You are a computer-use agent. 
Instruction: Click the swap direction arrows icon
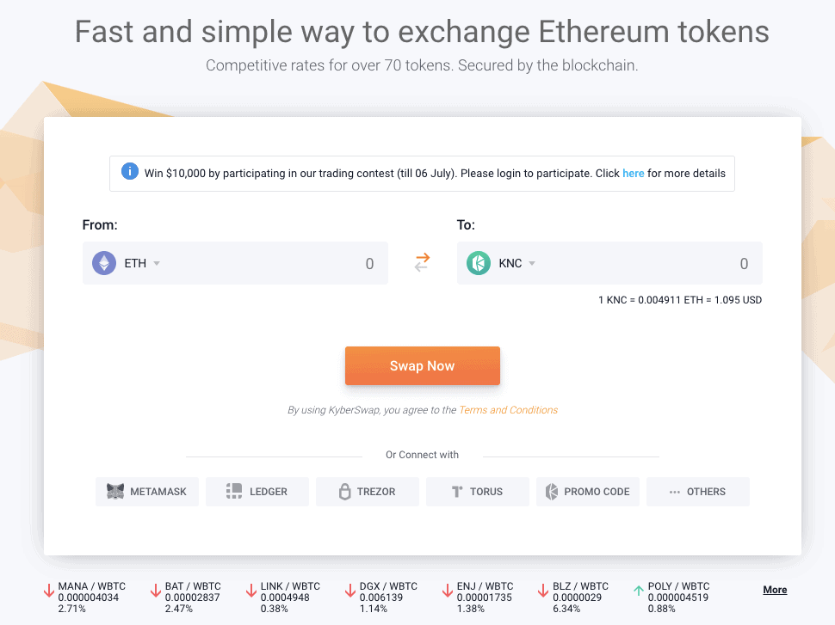tap(423, 263)
